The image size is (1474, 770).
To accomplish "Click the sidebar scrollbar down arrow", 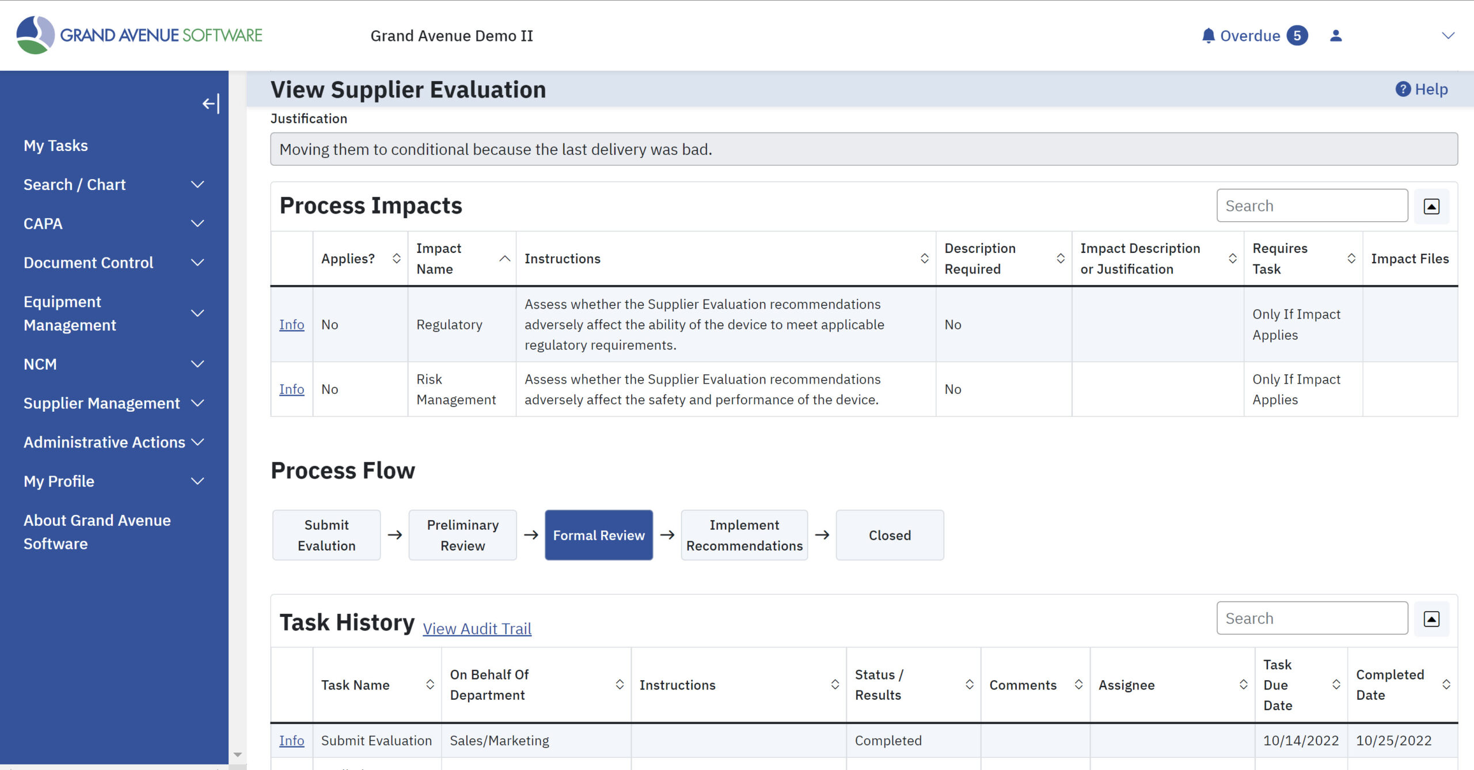I will (x=237, y=754).
